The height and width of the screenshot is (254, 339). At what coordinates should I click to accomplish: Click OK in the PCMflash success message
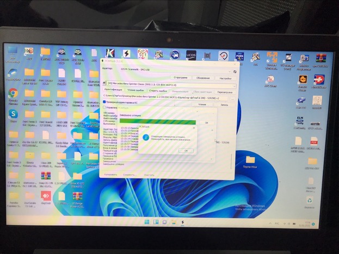click(x=186, y=150)
